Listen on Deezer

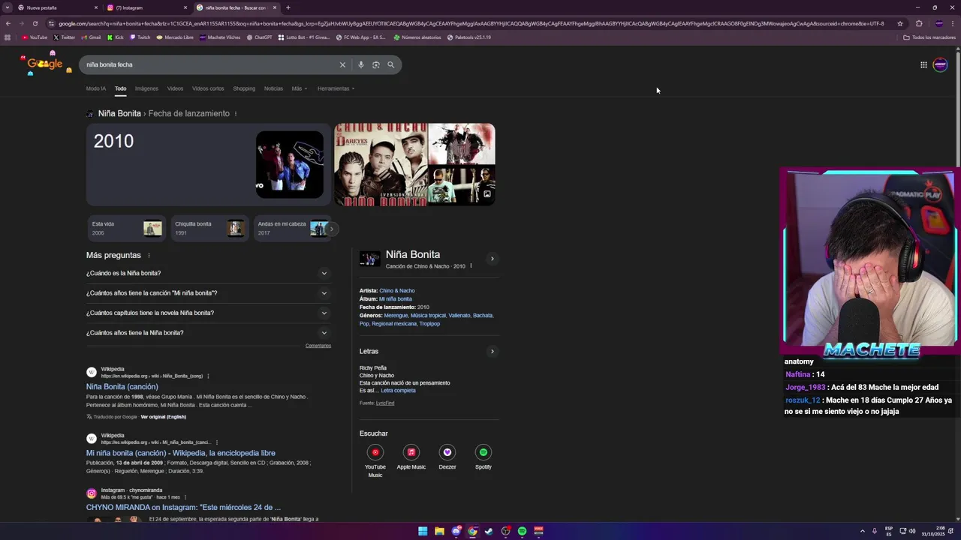[447, 457]
